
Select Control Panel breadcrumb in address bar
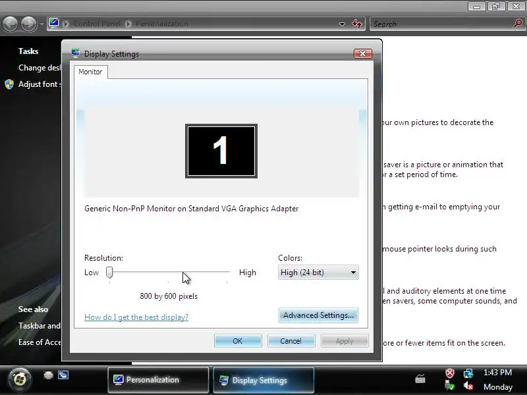coord(97,24)
